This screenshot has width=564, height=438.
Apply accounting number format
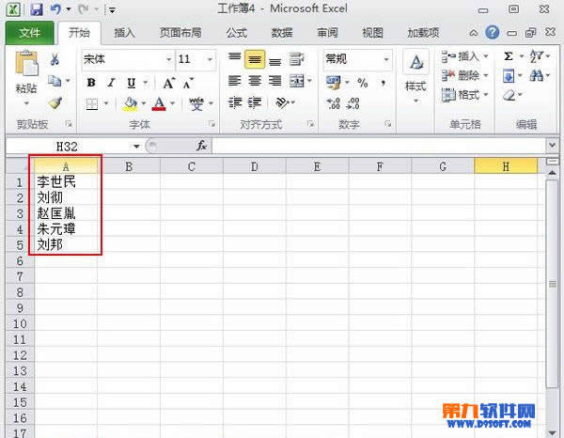333,83
